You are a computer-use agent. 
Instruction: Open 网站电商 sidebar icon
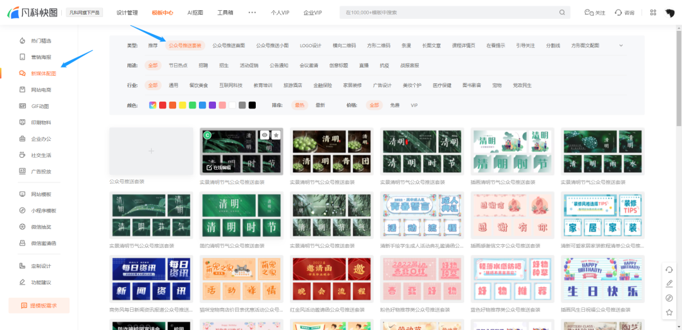coord(23,90)
